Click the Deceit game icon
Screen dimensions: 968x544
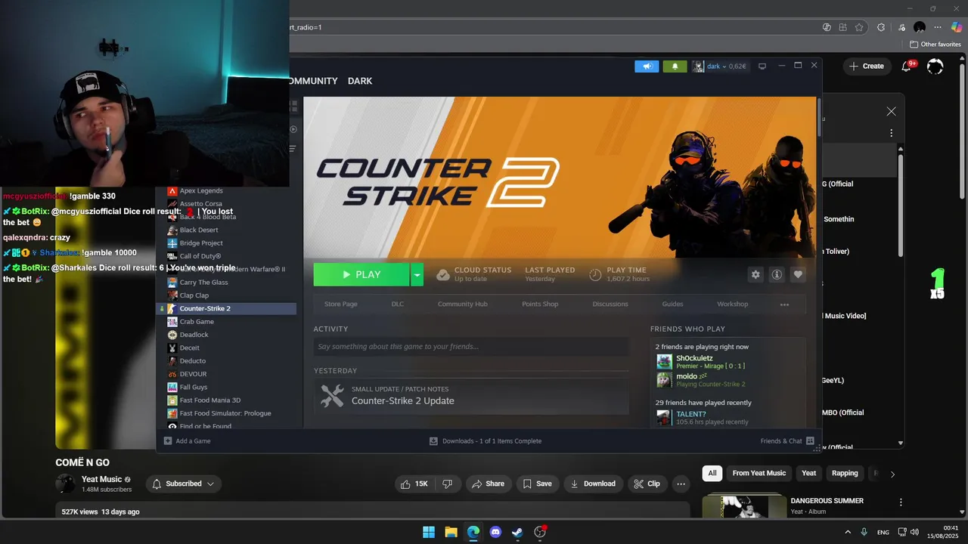tap(172, 348)
